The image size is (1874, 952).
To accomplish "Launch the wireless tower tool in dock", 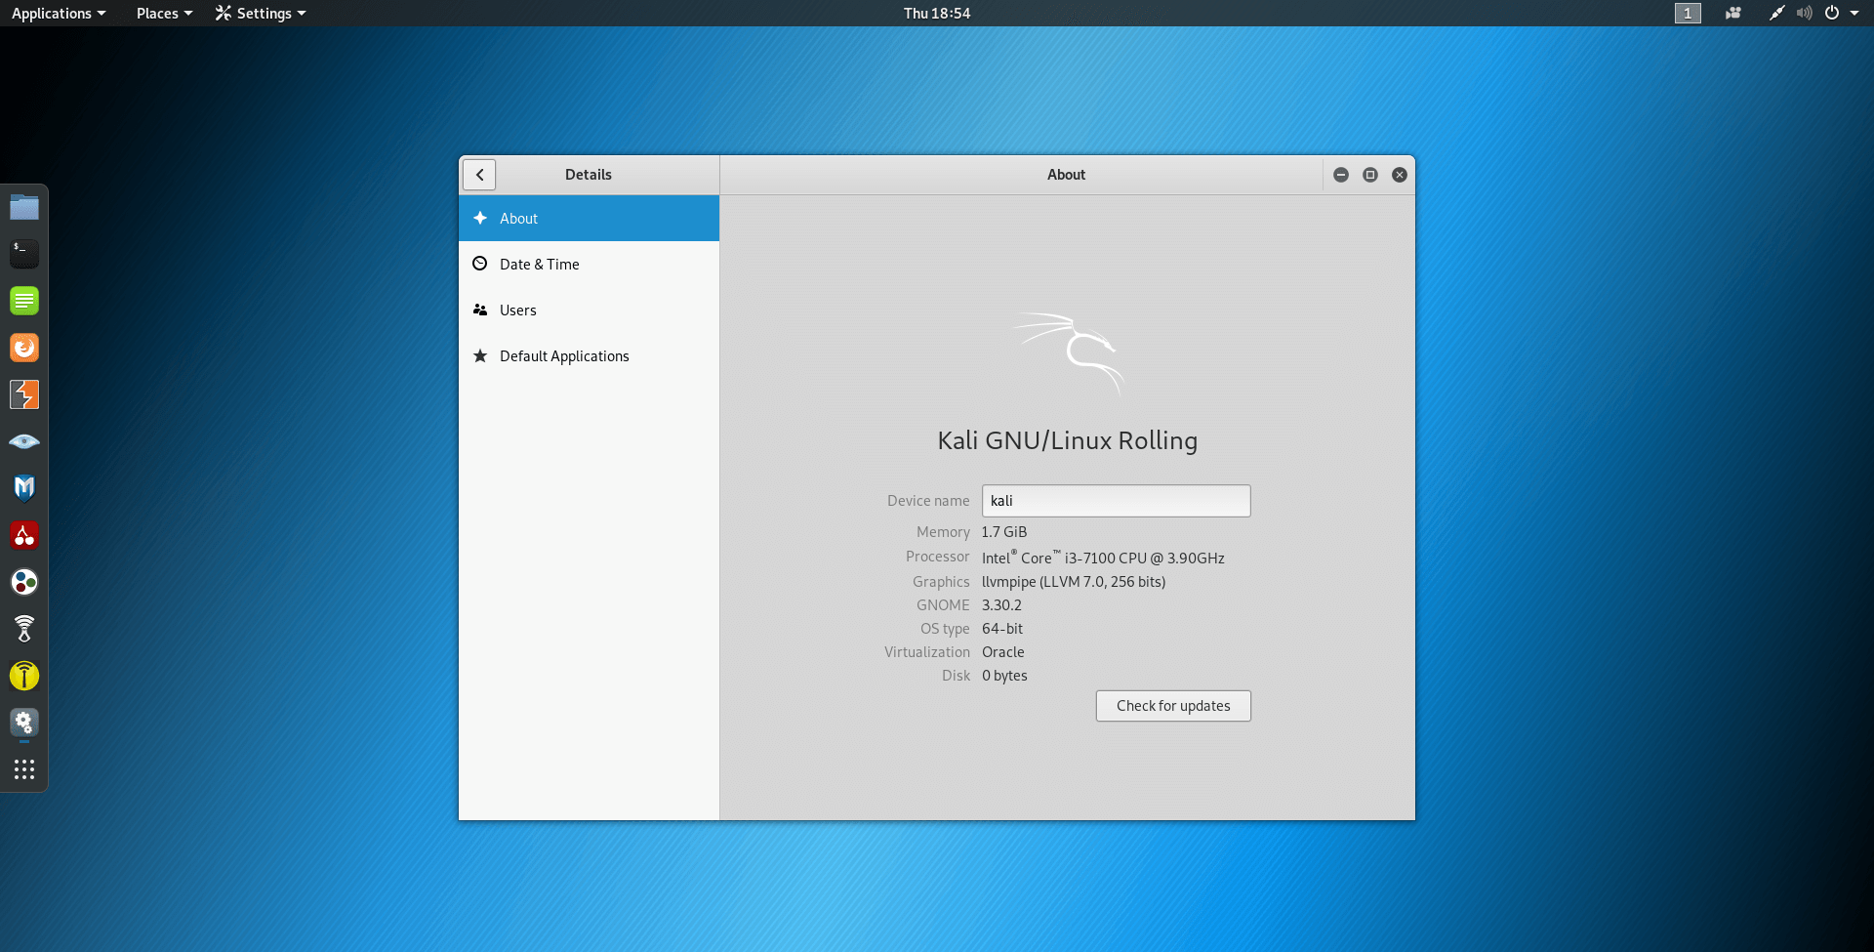I will tap(24, 629).
